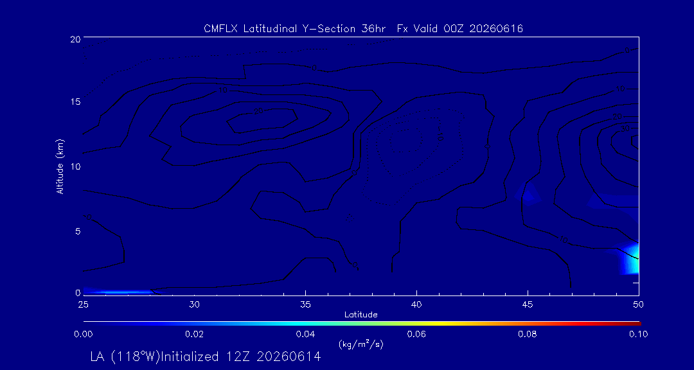The height and width of the screenshot is (370, 694).
Task: Click the cyan flux patch near latitude 50
Action: [632, 260]
